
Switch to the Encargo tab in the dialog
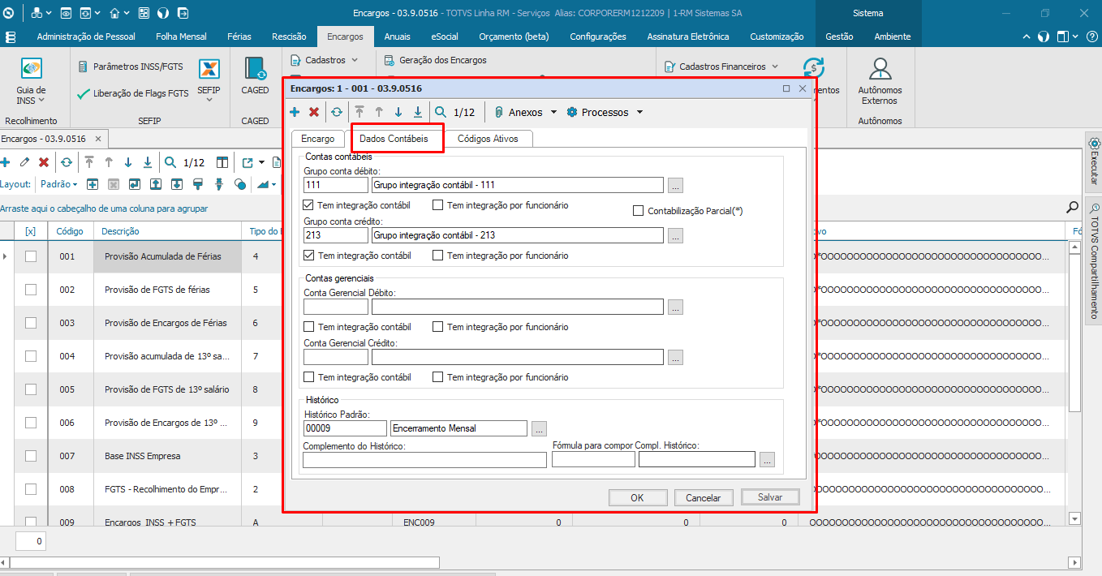click(x=318, y=139)
